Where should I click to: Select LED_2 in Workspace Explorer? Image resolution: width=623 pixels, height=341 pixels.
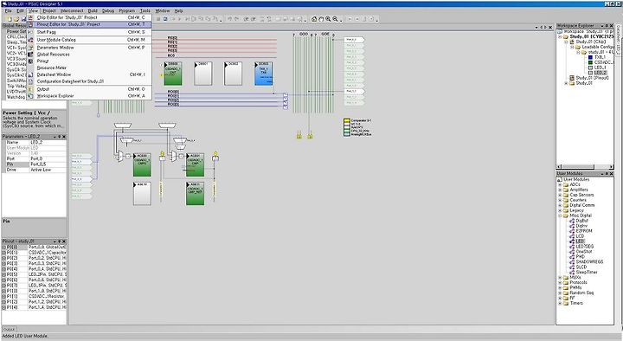click(601, 73)
